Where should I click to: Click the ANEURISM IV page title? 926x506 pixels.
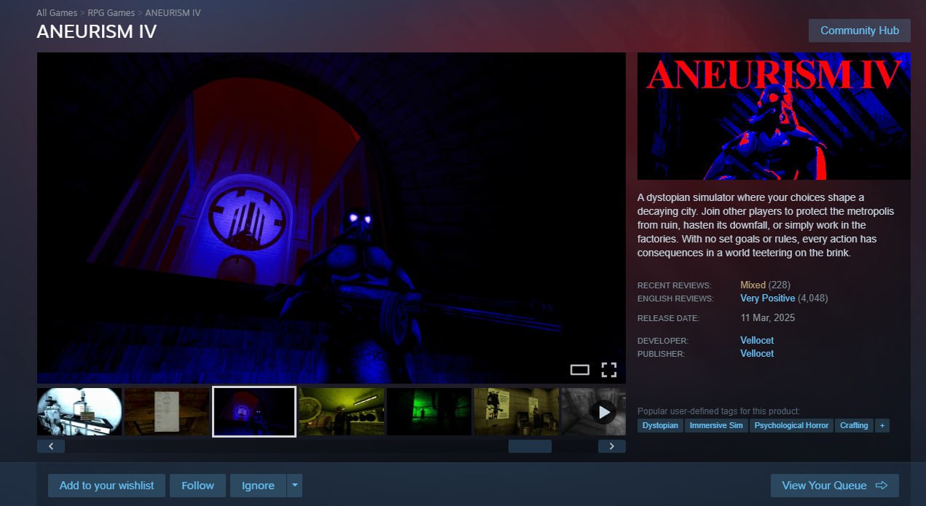pos(97,32)
